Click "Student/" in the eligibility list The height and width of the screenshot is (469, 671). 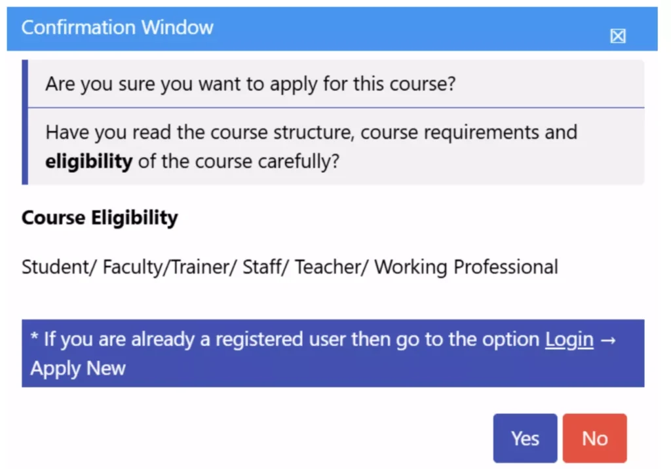[x=59, y=267]
